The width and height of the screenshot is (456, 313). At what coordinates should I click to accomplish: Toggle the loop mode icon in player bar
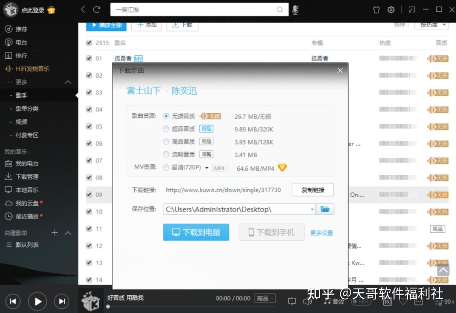292,301
